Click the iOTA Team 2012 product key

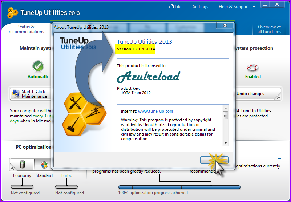(136, 93)
